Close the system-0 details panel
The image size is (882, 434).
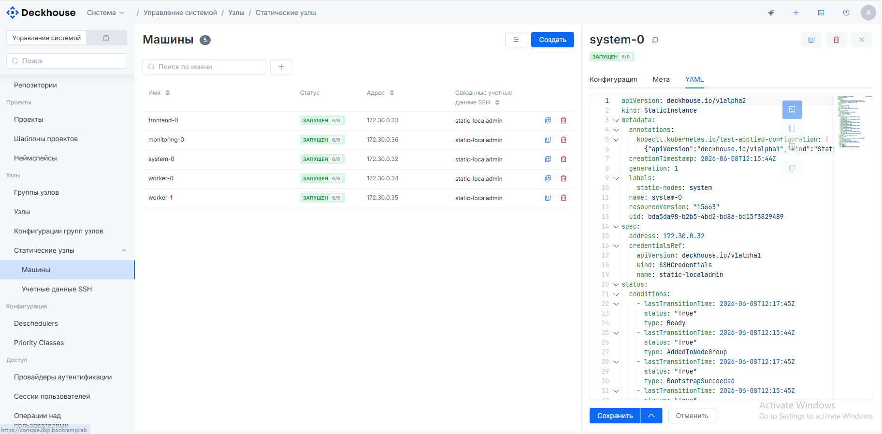click(x=862, y=40)
